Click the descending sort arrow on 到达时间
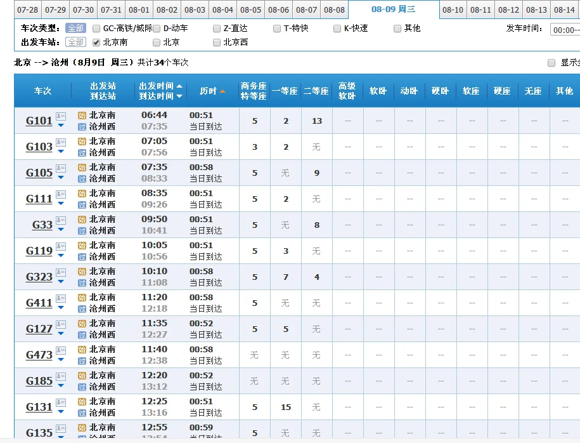Screen dimensions: 580x443 coord(179,96)
